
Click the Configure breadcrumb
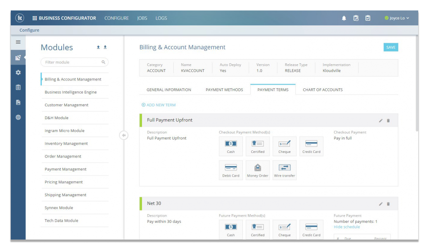[x=29, y=30]
